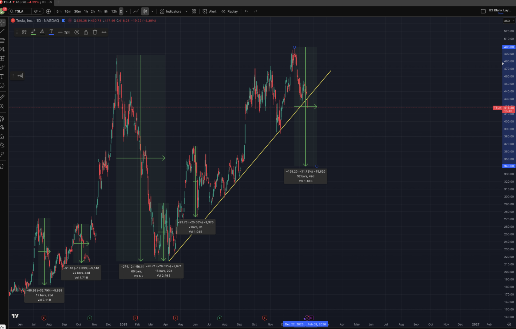Open the emoji and icons tool
The image size is (516, 329).
click(2, 86)
